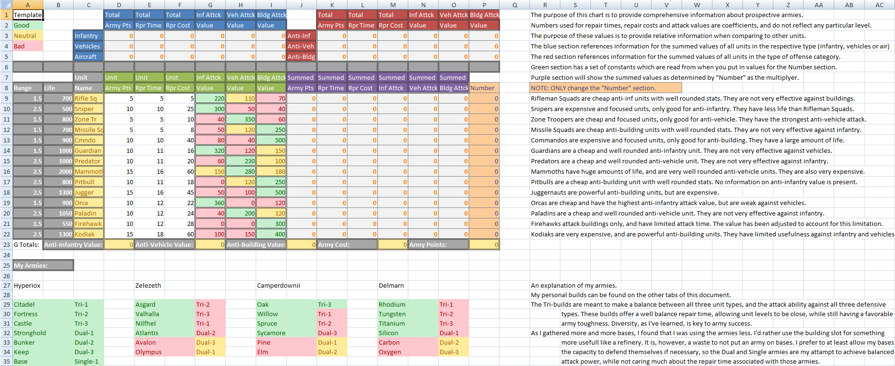This screenshot has width=895, height=366.
Task: Click the blue Vehicles label cell
Action: click(88, 46)
